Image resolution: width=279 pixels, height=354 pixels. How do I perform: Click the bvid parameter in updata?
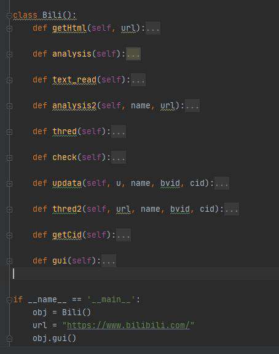tap(170, 183)
